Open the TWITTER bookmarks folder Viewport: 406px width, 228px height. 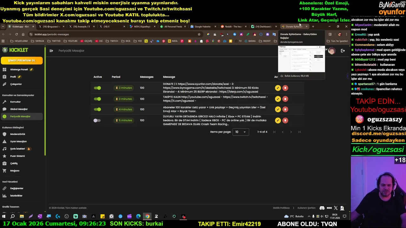coord(54,41)
